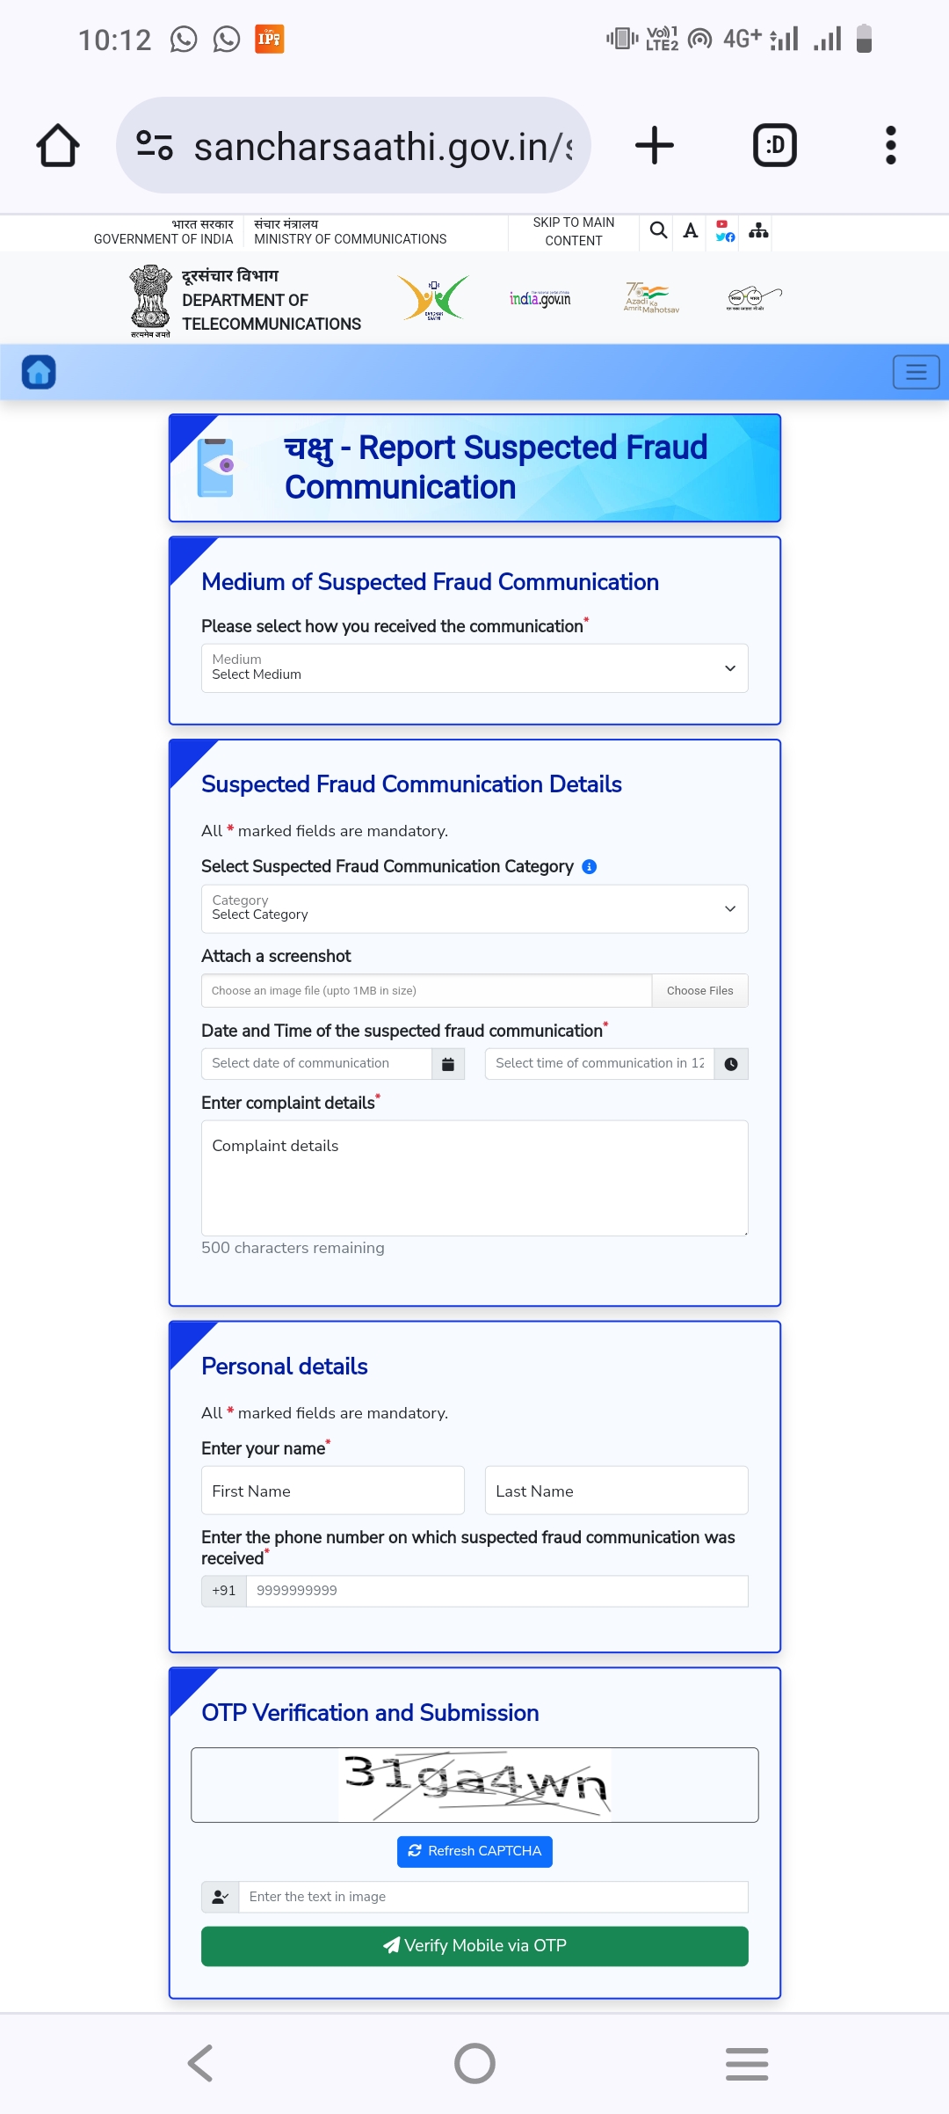Viewport: 949px width, 2114px height.
Task: Open the hamburger navigation menu
Action: coord(916,372)
